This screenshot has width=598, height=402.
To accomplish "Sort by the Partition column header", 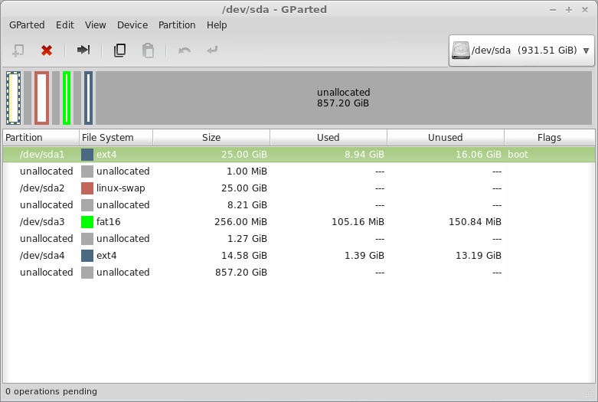I will pyautogui.click(x=41, y=138).
